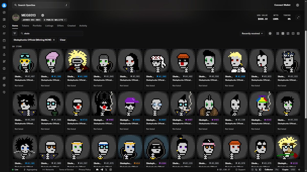The width and height of the screenshot is (307, 172).
Task: Open display settings gear near sort dropdown
Action: tap(270, 33)
